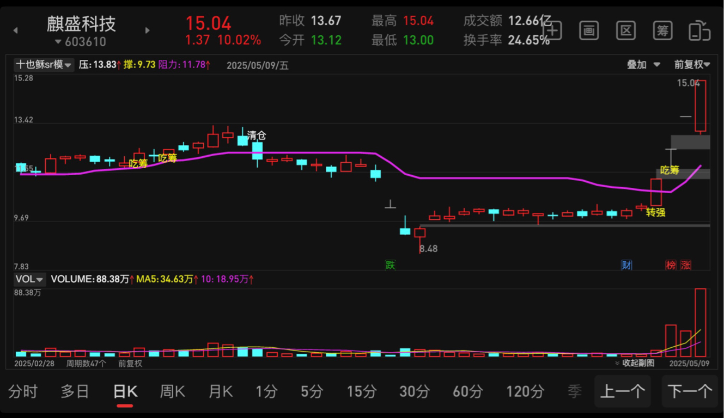Open the chip distribution 筹 icon
The height and width of the screenshot is (418, 724).
coord(662,30)
